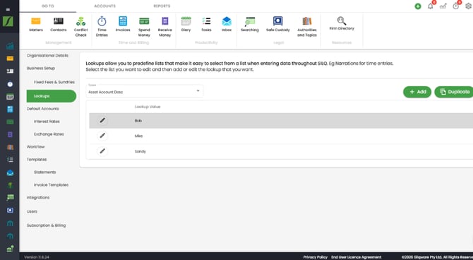Open notifications bell icon

(x=431, y=6)
